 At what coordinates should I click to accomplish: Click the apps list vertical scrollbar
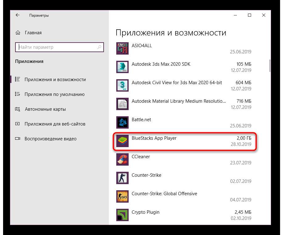(x=271, y=65)
